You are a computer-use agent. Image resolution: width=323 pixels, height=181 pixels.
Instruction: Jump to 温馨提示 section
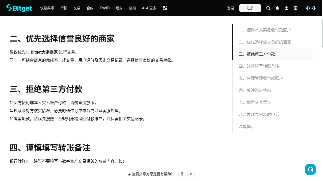click(273, 127)
